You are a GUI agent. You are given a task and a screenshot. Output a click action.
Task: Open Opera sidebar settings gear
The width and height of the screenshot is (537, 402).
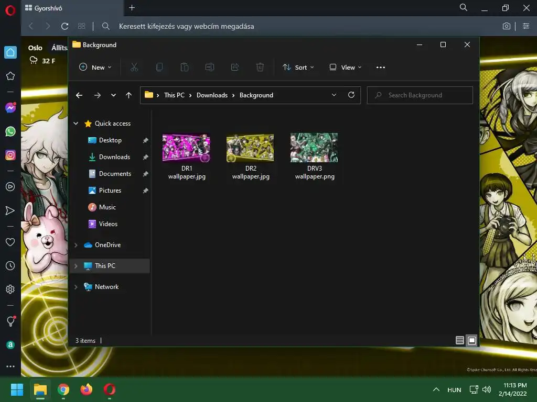pos(10,289)
